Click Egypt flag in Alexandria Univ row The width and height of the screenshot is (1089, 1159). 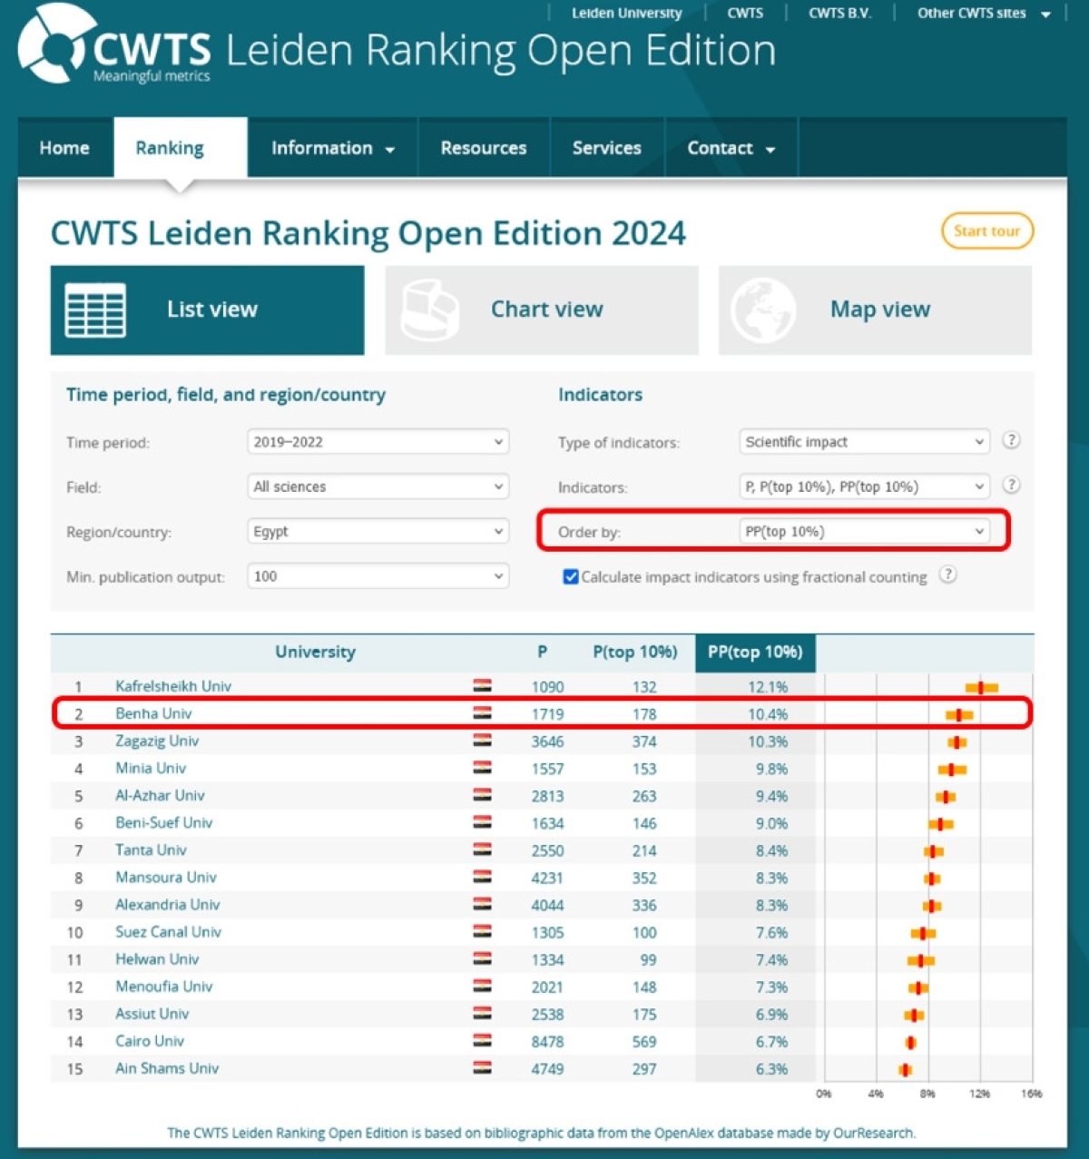tap(483, 904)
